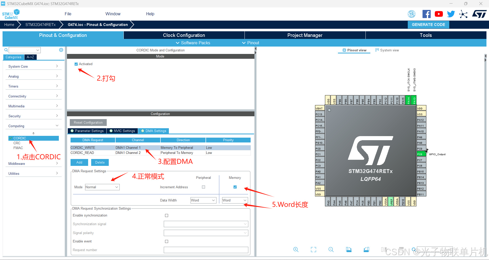489x260 pixels.
Task: Switch sidebar to A->Z listing
Action: 30,57
